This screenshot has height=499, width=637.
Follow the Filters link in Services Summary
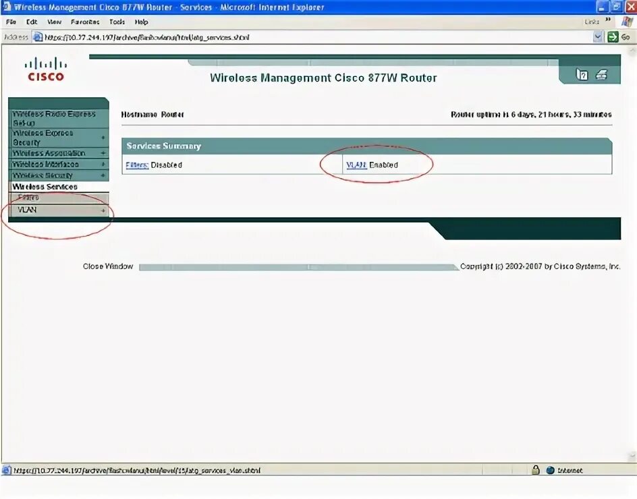tap(137, 165)
